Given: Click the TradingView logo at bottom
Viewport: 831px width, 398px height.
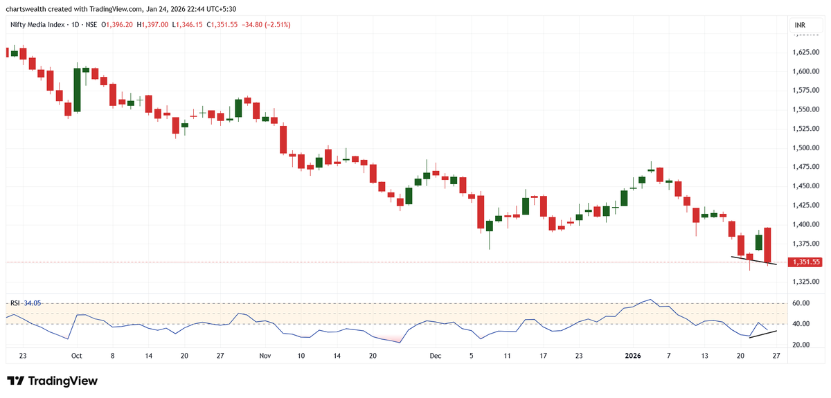Looking at the screenshot, I should (x=52, y=381).
